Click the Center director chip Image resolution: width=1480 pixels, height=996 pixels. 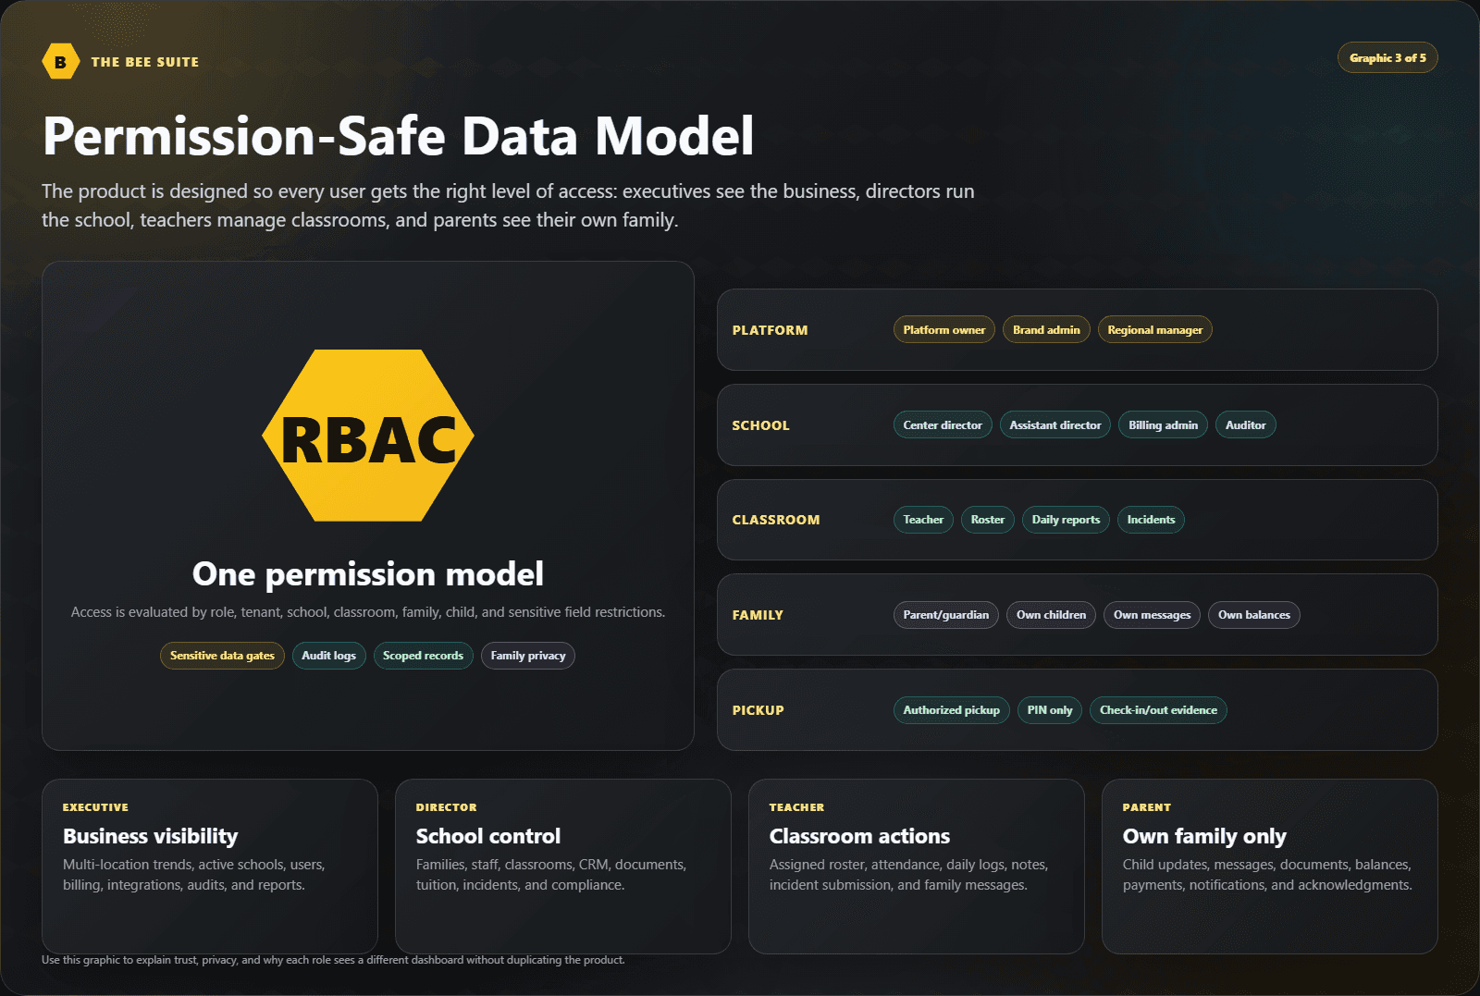[x=943, y=425]
